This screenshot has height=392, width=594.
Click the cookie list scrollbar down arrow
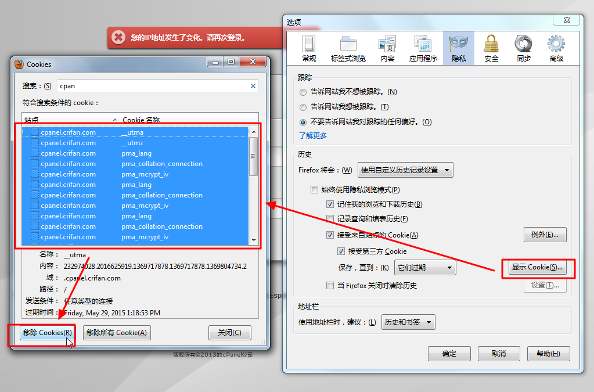254,240
